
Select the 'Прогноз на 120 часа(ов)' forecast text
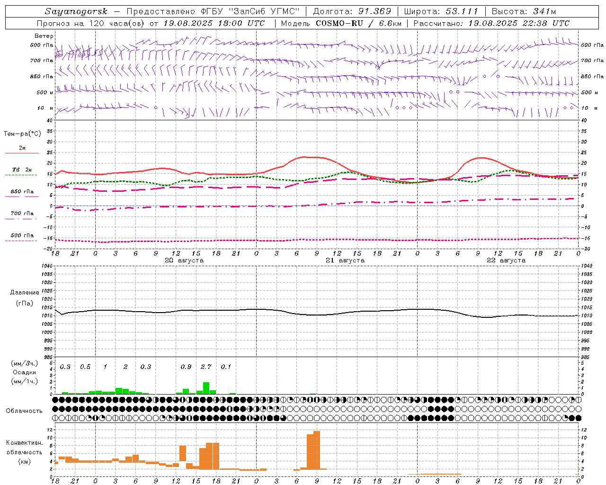pos(91,23)
